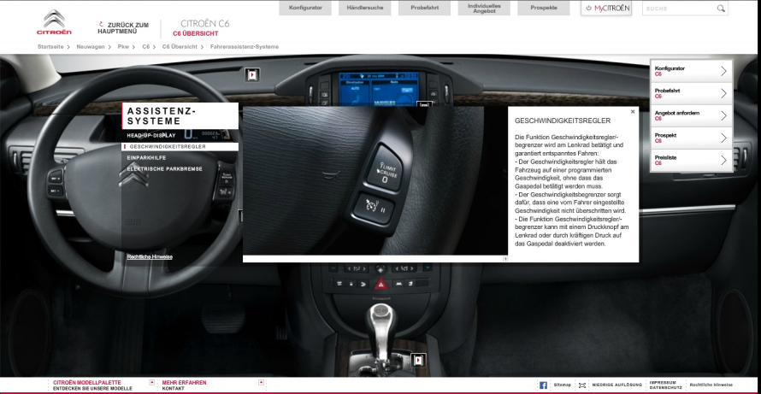Click the Suche search field
The height and width of the screenshot is (394, 761).
680,9
